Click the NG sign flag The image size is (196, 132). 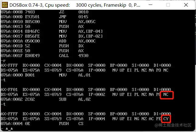137,119
